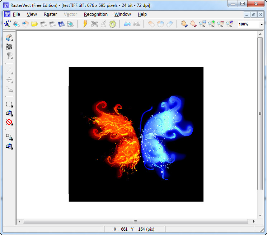The height and width of the screenshot is (235, 267).
Task: Click the import icon with blue arrow
Action: [x=25, y=24]
